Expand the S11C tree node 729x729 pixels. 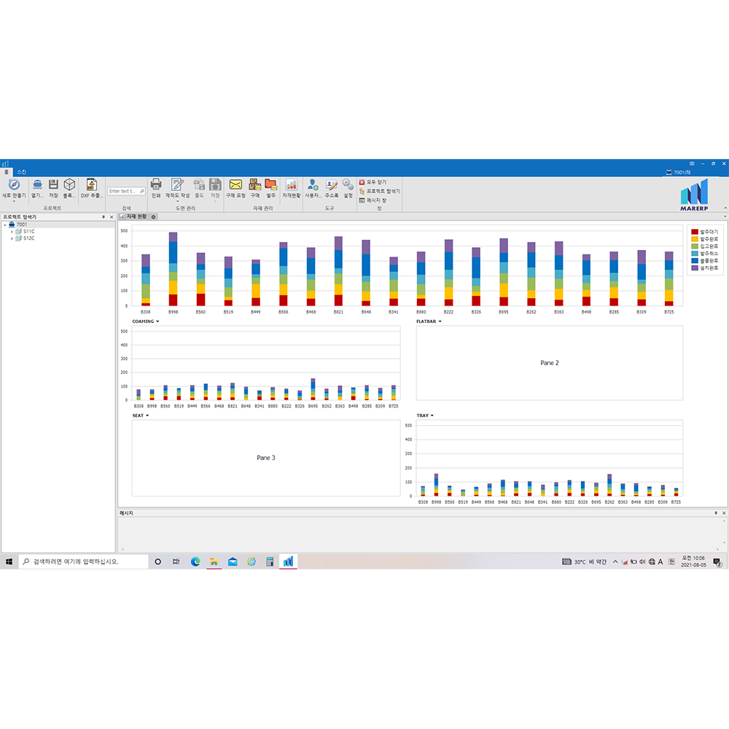12,231
